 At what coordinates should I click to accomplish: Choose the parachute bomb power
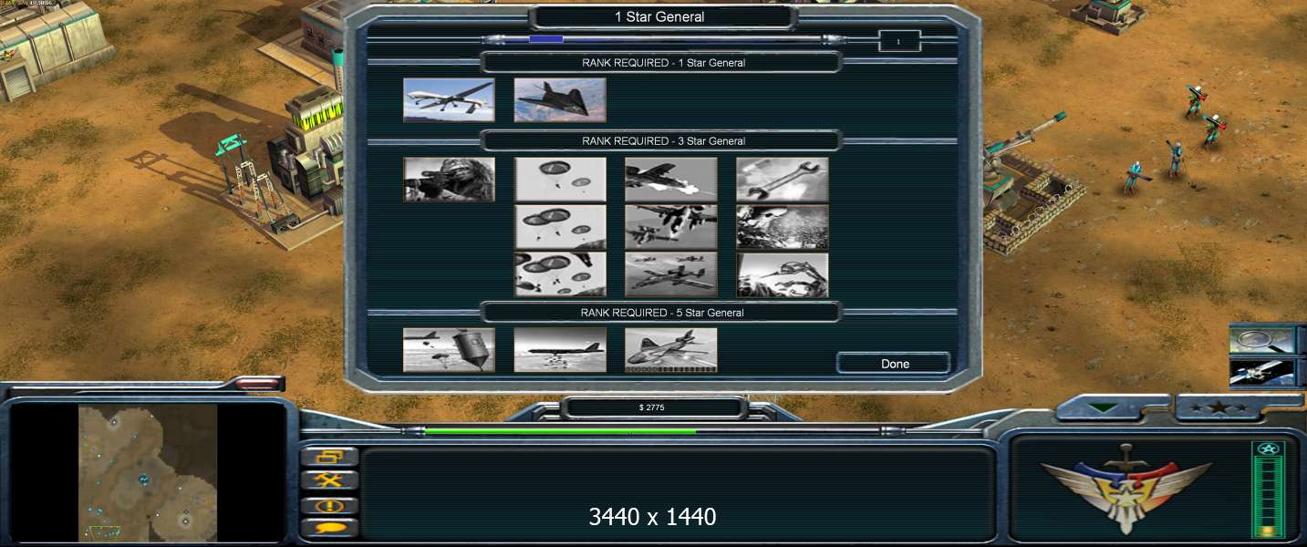click(x=449, y=350)
